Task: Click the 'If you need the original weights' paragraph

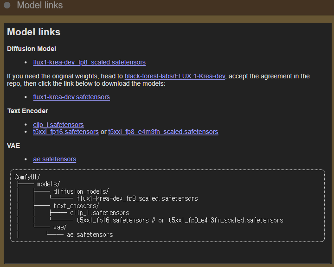Action: click(x=158, y=80)
